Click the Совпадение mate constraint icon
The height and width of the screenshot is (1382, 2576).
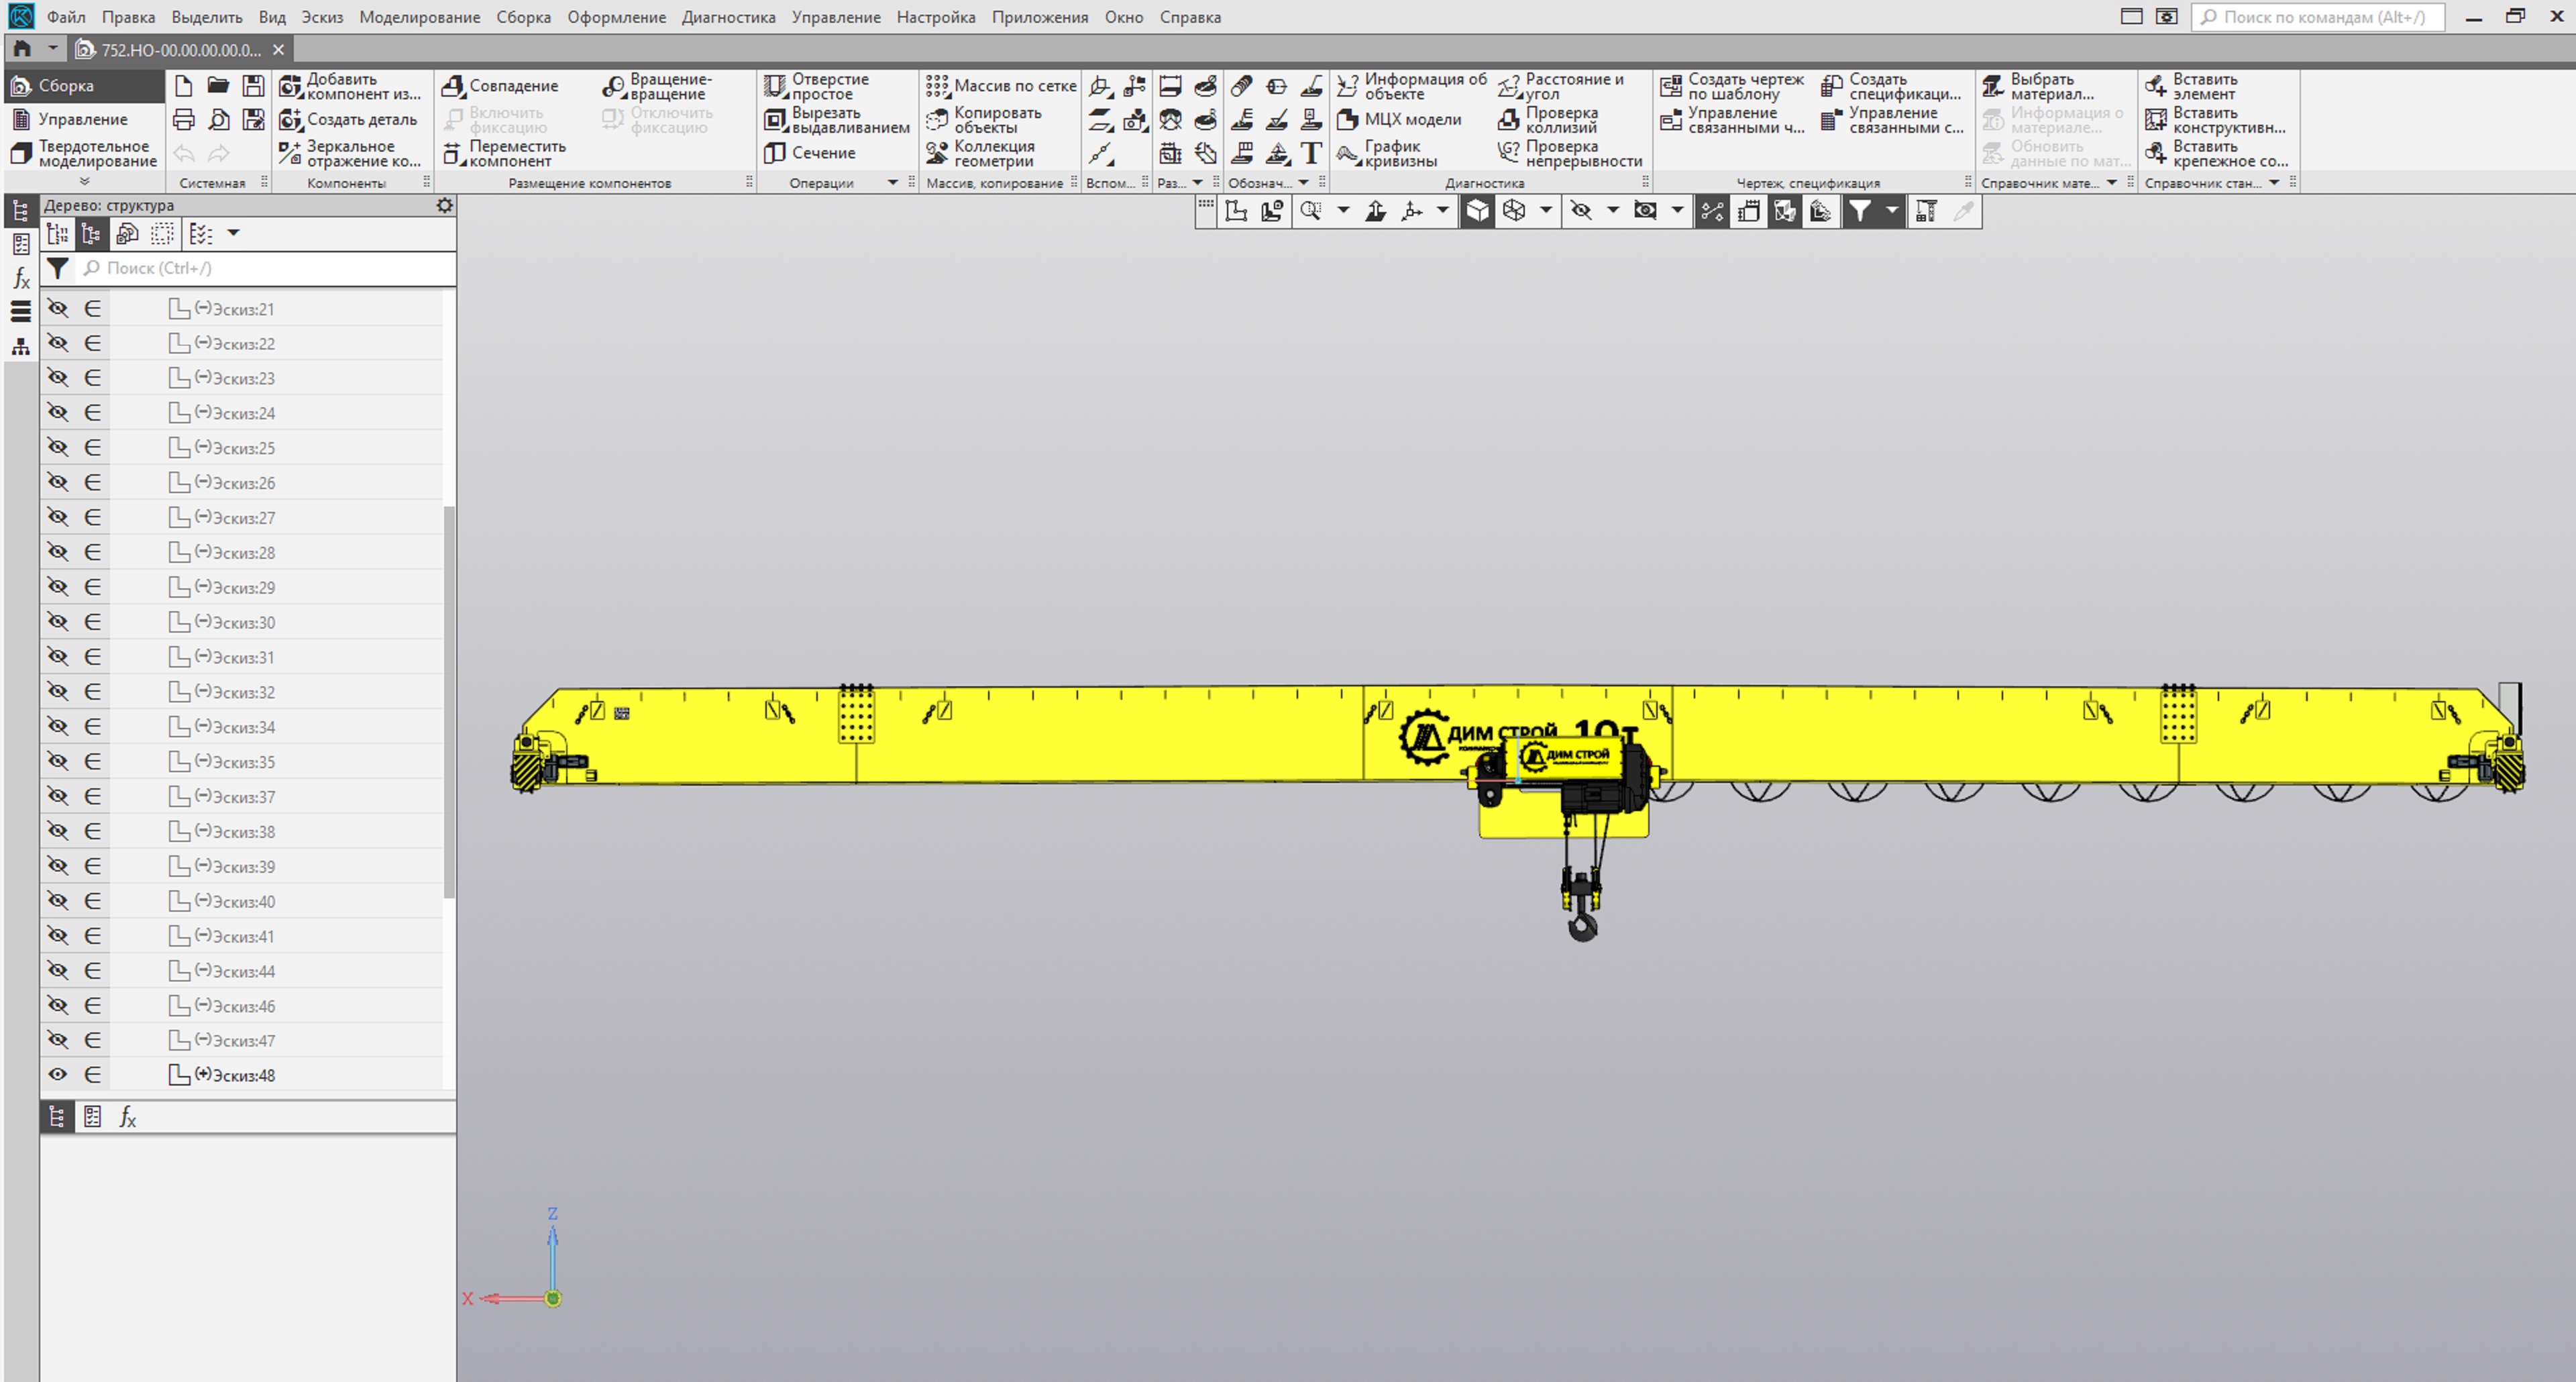(x=453, y=86)
